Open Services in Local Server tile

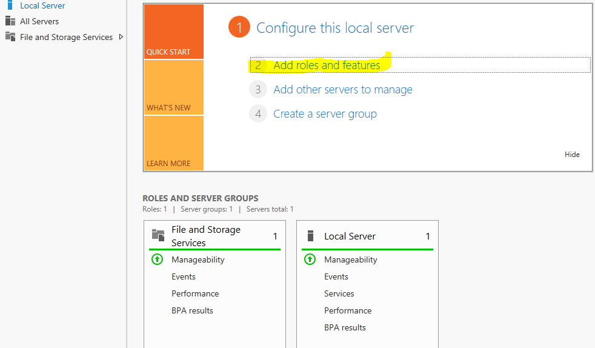pyautogui.click(x=339, y=293)
